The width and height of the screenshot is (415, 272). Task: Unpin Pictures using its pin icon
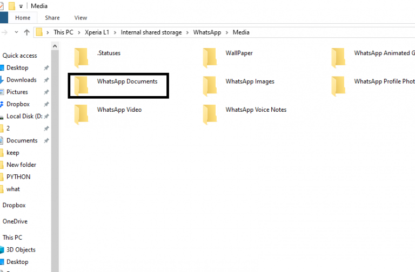coord(46,92)
